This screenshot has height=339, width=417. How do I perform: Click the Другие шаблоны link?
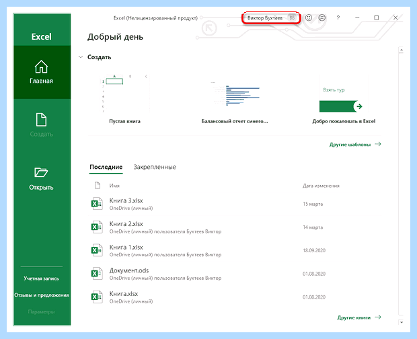click(350, 145)
